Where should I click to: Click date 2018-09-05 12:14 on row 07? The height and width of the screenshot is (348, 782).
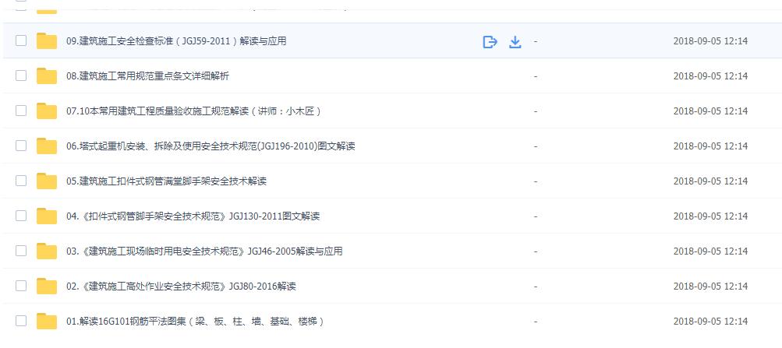pyautogui.click(x=710, y=111)
